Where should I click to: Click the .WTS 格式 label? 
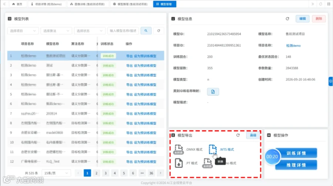[226, 149]
